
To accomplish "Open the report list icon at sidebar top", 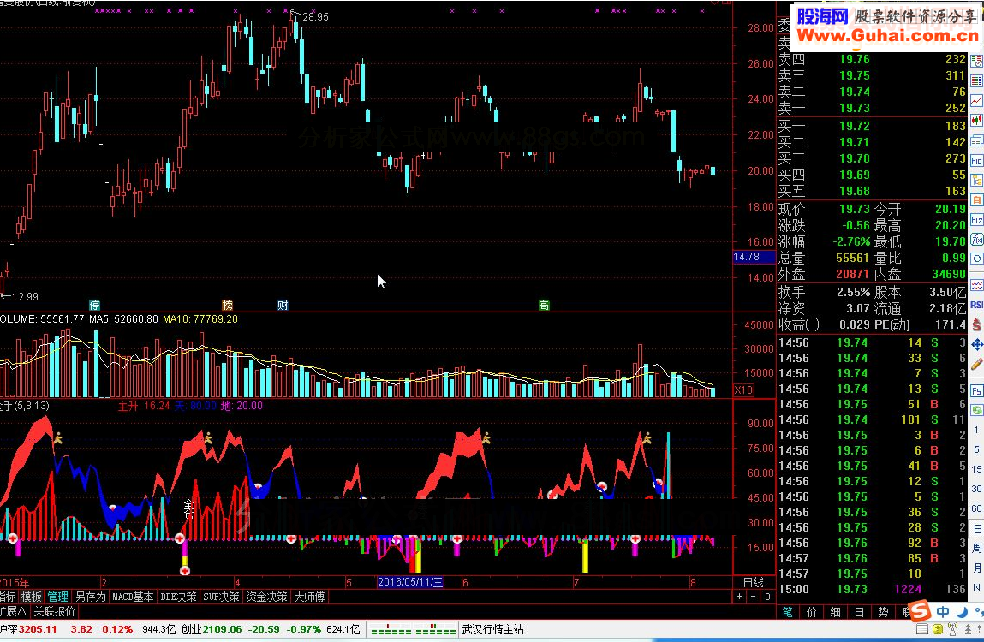I will pos(976,61).
